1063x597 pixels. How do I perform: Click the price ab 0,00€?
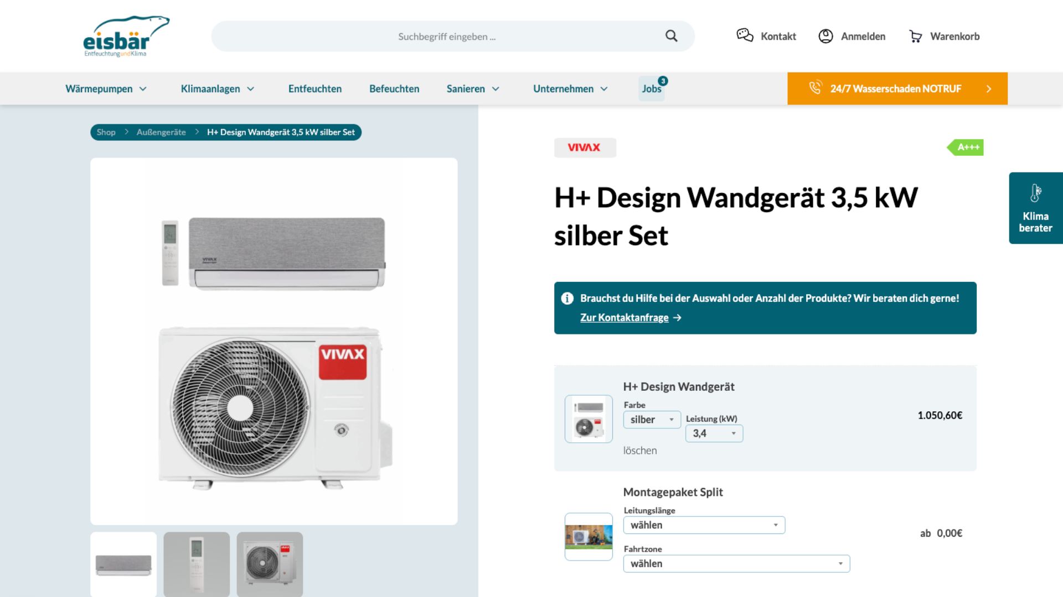pos(941,533)
